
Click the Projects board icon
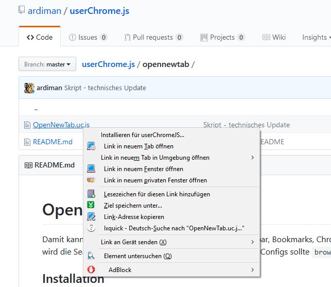204,38
